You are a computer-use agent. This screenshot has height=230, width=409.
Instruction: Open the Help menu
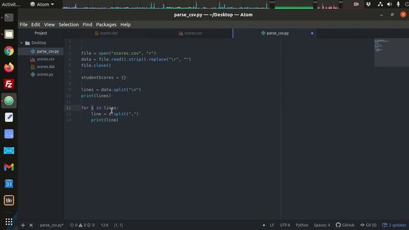125,24
